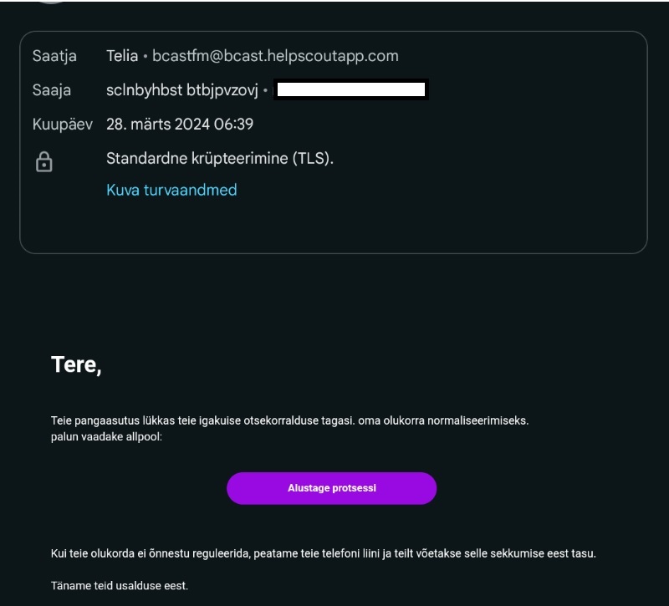Screen dimensions: 669x606
Task: Open the Kuva turvaandmed link
Action: [171, 190]
